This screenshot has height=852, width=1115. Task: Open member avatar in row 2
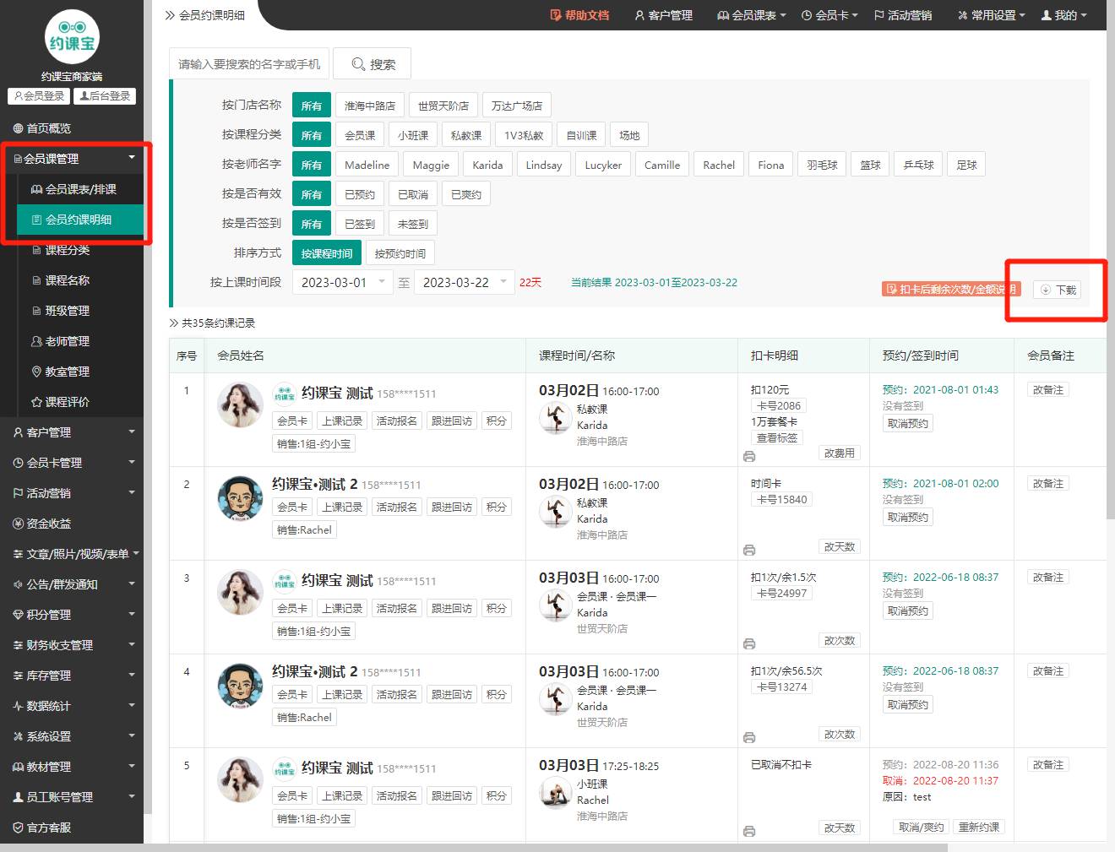[240, 497]
